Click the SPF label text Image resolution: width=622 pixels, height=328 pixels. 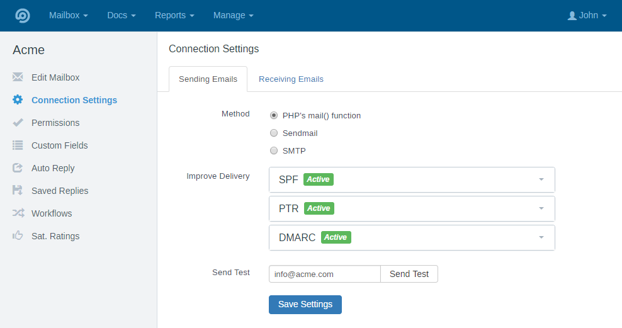click(x=288, y=179)
